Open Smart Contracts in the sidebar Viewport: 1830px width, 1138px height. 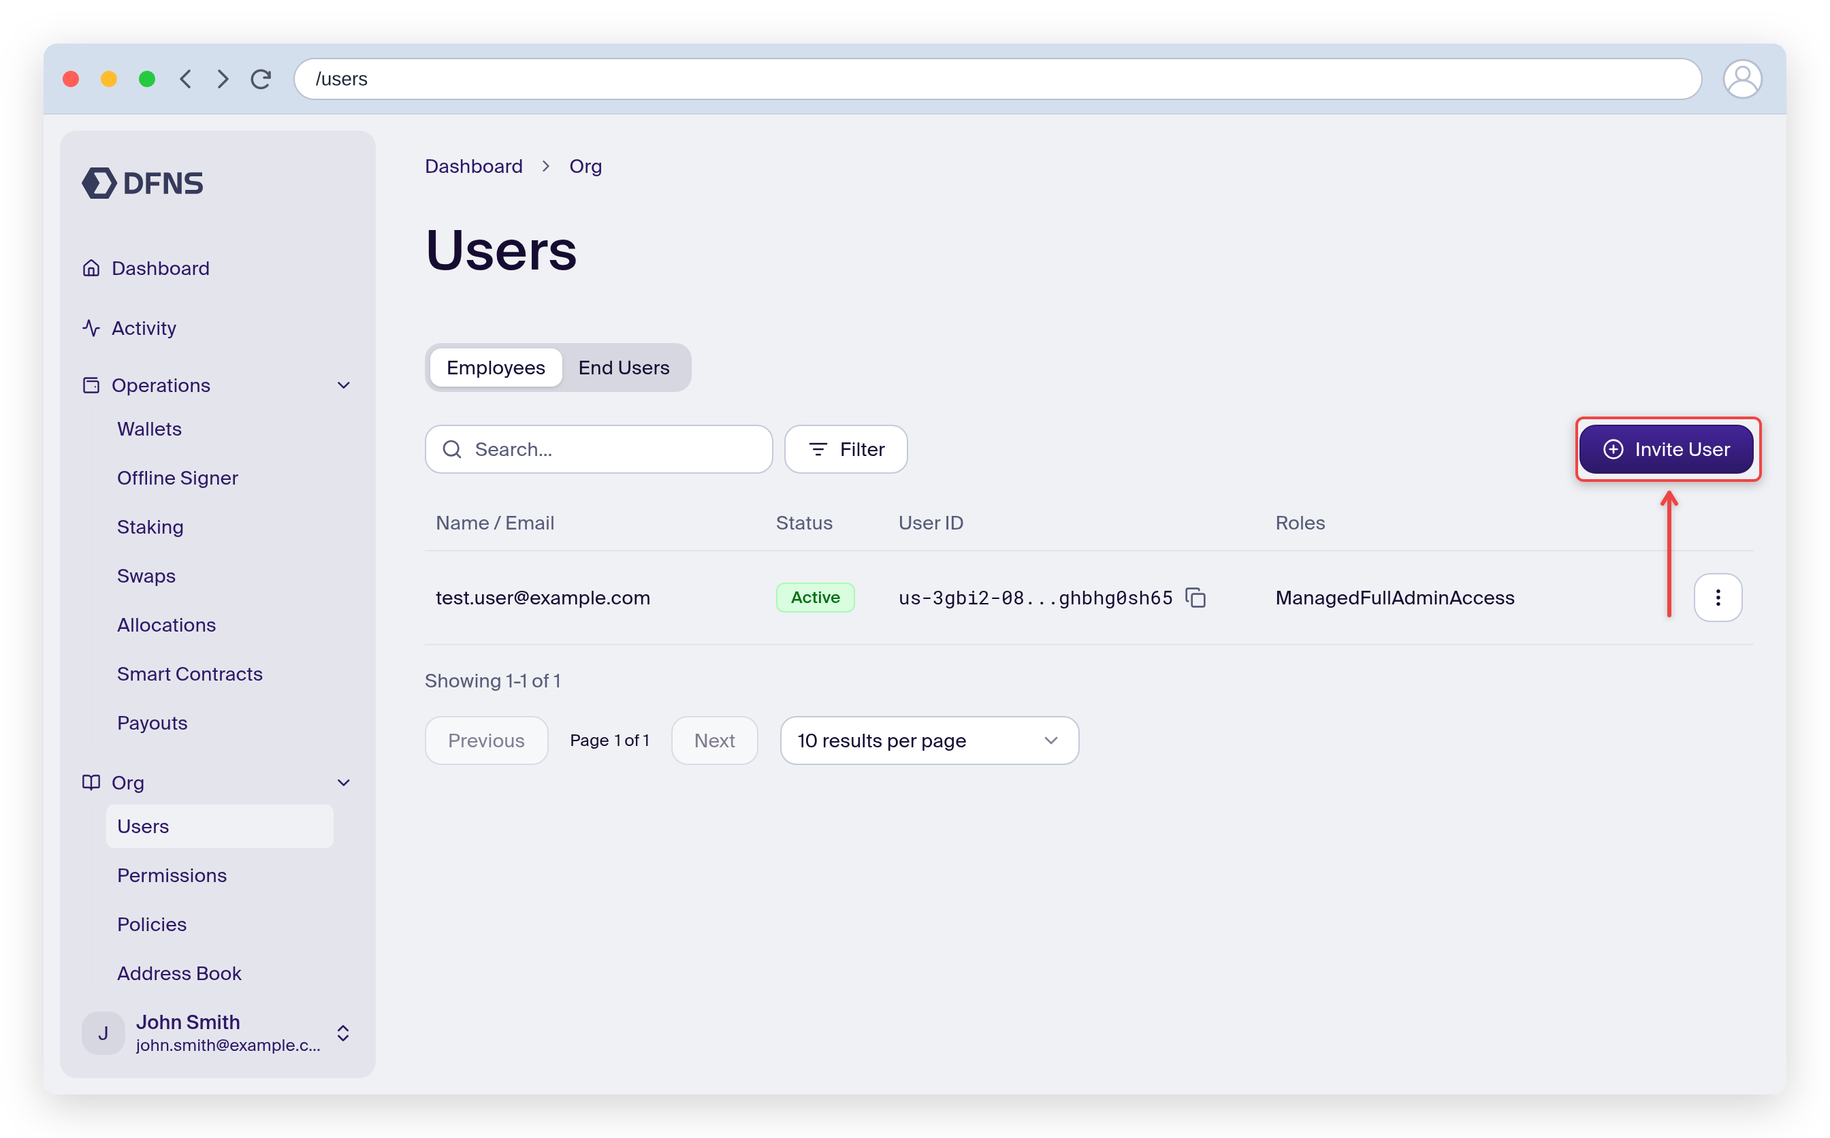pyautogui.click(x=190, y=674)
